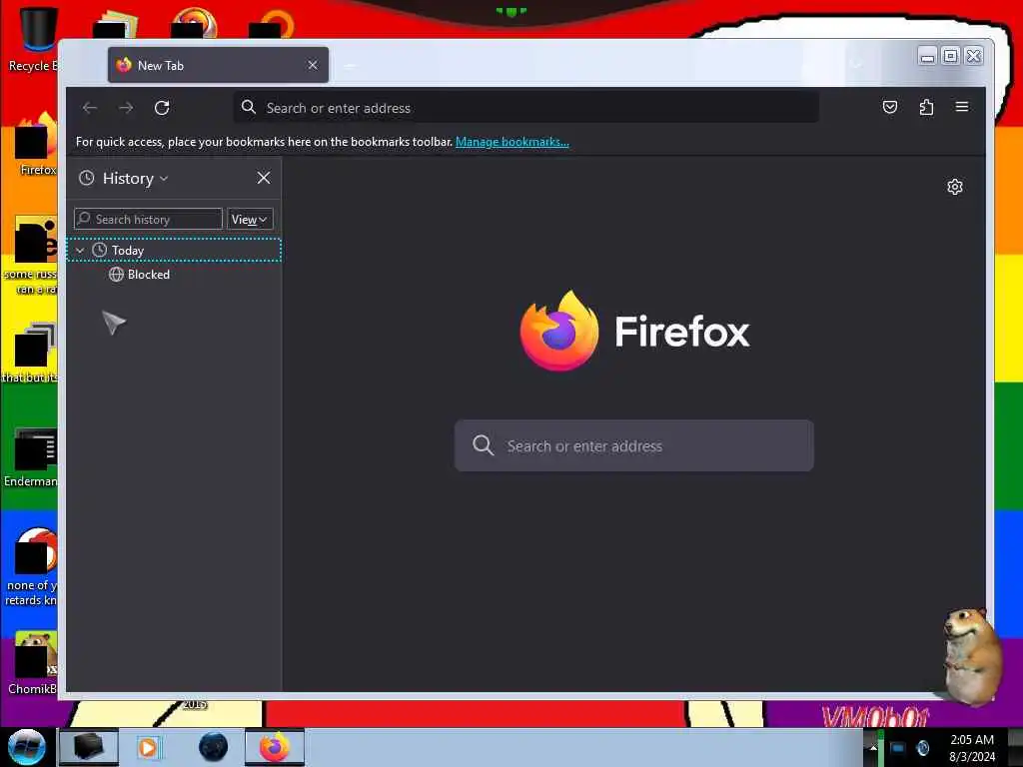Open the Manage bookmarks link
Viewport: 1023px width, 767px height.
pyautogui.click(x=512, y=142)
